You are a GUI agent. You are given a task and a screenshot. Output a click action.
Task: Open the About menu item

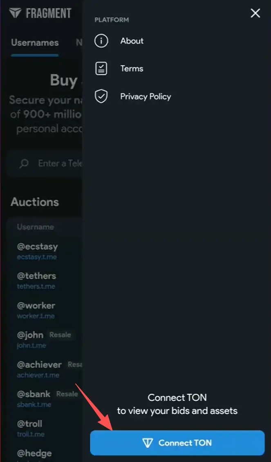coord(132,41)
